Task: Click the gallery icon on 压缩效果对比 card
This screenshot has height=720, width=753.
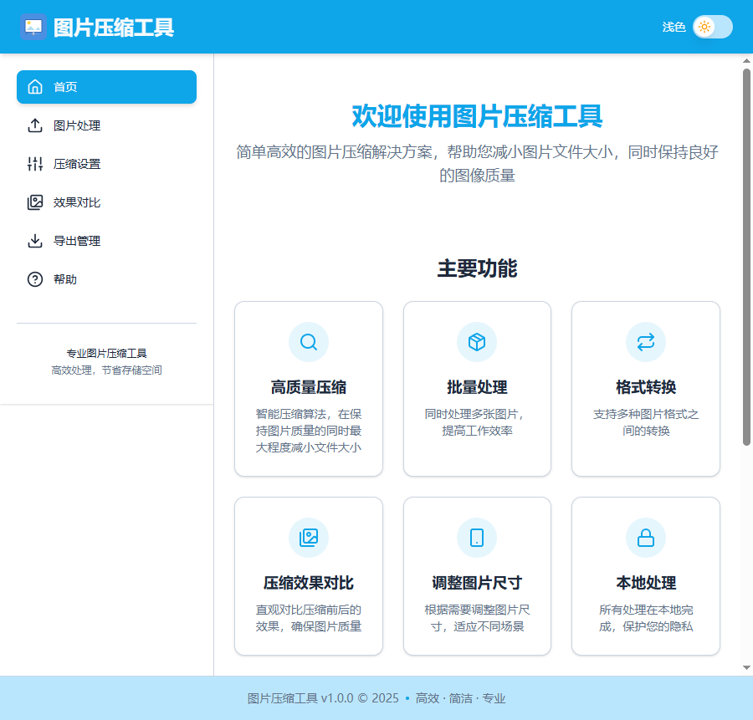Action: (x=309, y=538)
